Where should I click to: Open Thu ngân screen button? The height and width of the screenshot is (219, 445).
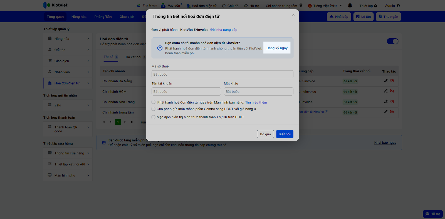tap(388, 17)
